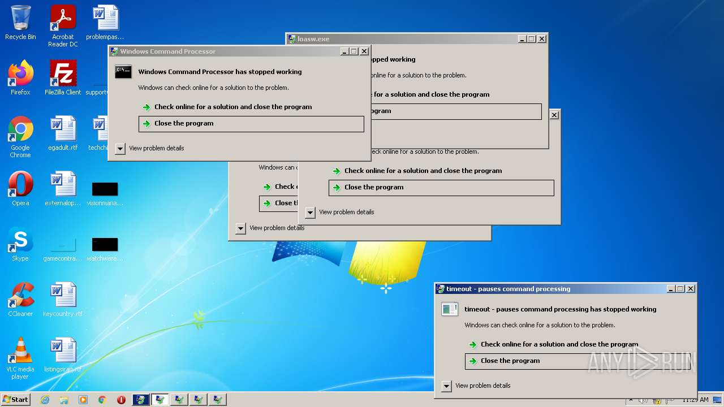This screenshot has width=724, height=407.
Task: Switch to the first crash dialog taskbar button
Action: [x=141, y=400]
